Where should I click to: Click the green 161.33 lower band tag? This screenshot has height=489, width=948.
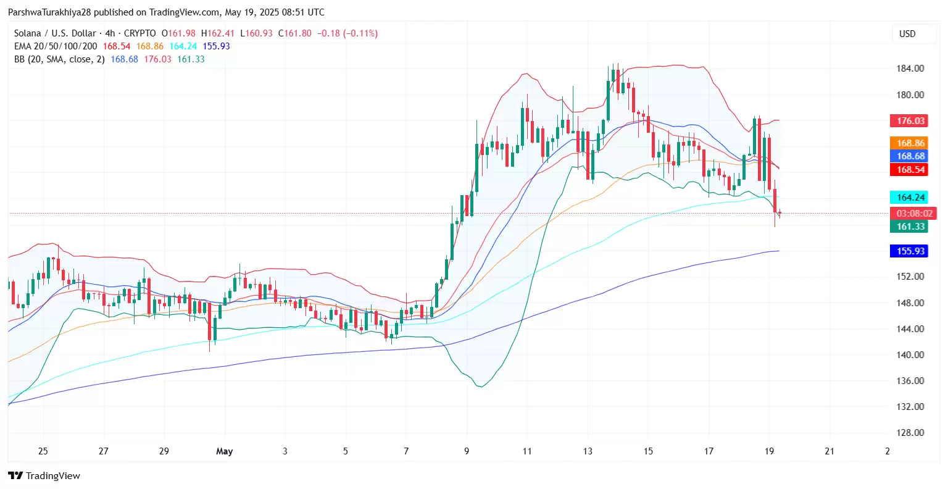[x=910, y=227]
